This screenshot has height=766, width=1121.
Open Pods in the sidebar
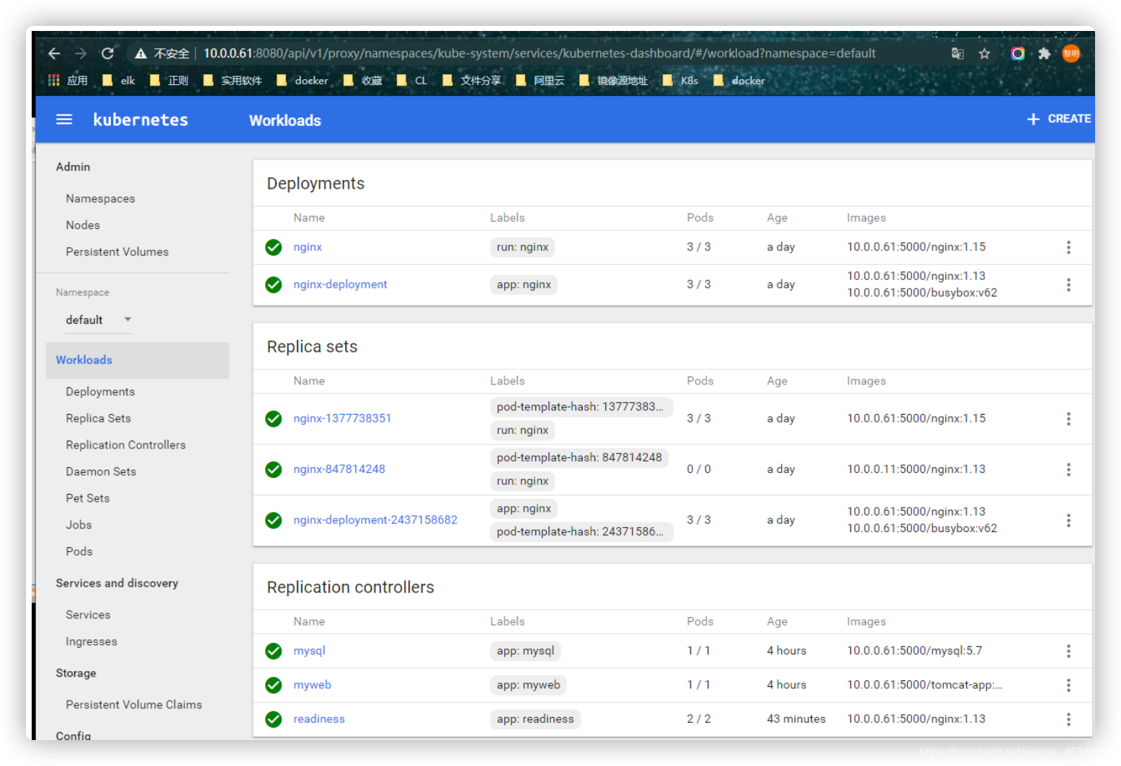[x=79, y=551]
